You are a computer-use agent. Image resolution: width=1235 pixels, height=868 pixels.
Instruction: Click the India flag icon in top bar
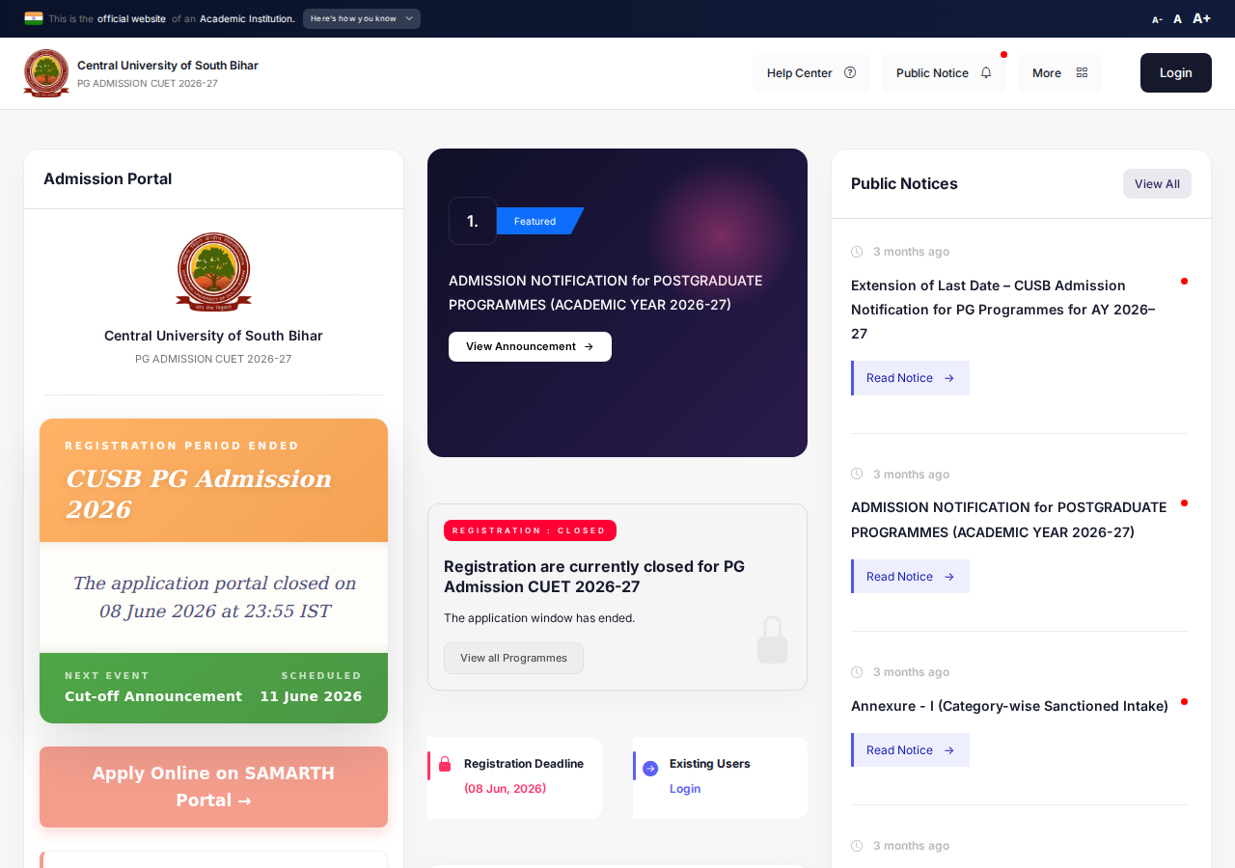[34, 18]
